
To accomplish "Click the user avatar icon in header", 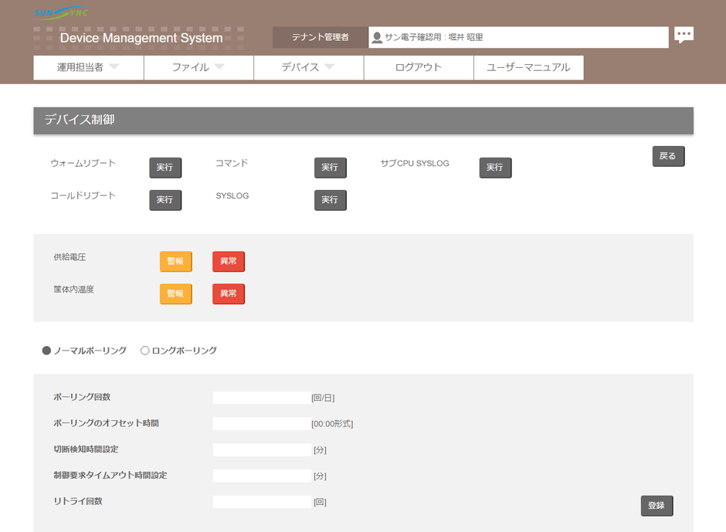I will coord(377,37).
